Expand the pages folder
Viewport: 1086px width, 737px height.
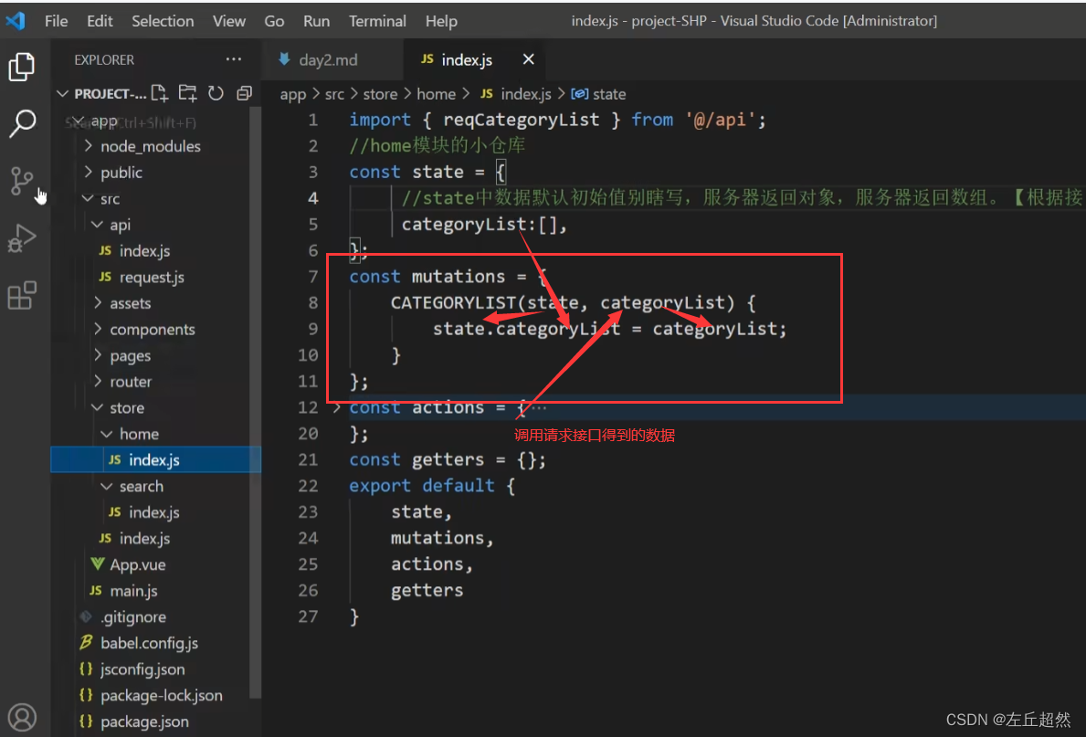point(98,355)
